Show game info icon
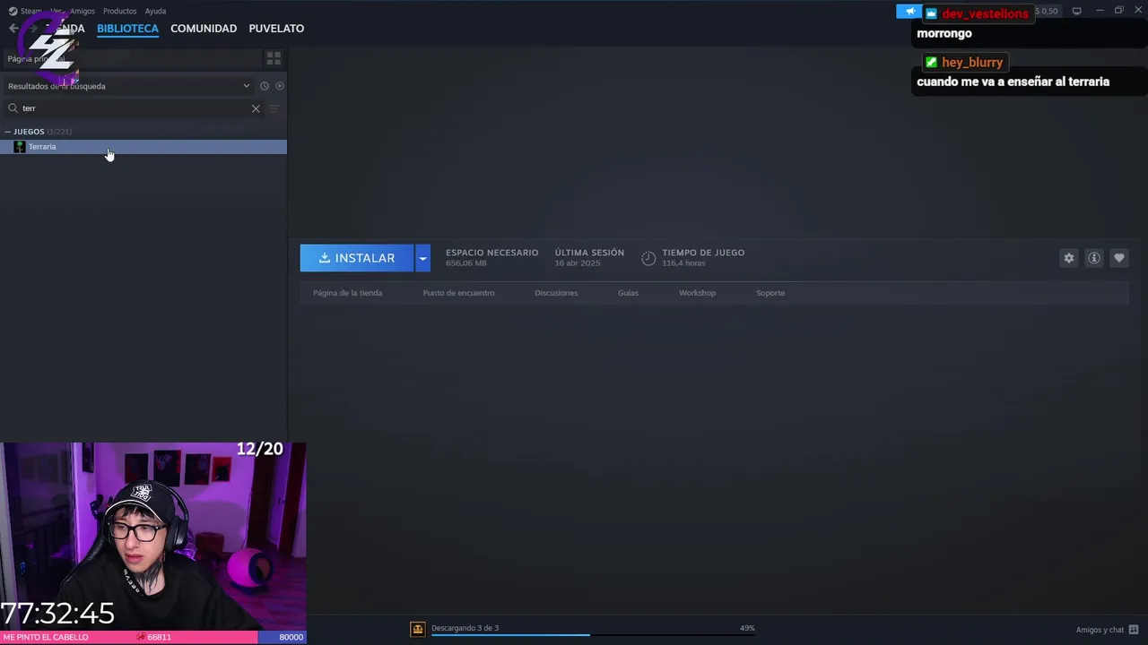 pyautogui.click(x=1094, y=258)
